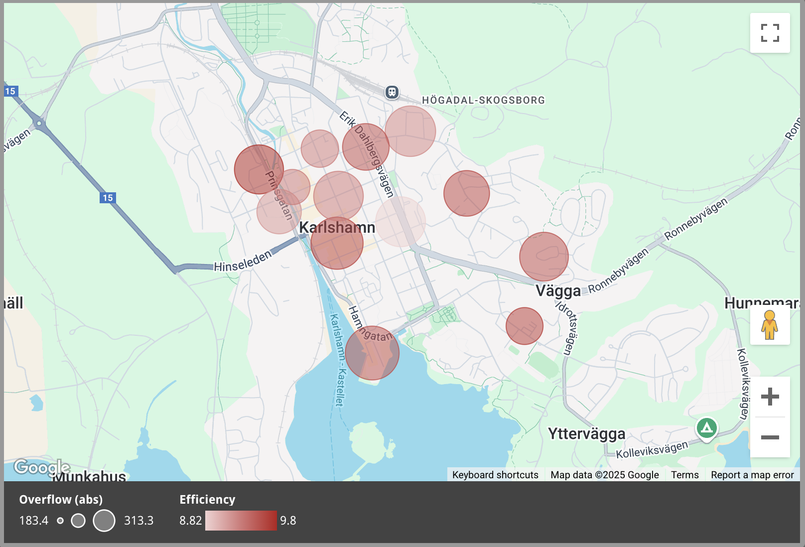This screenshot has height=547, width=805.
Task: Click the medium overflow legend circle
Action: click(x=78, y=521)
